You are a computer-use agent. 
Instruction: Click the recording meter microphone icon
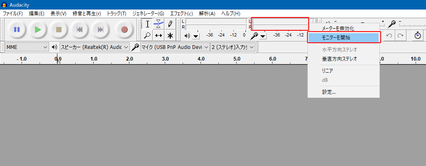click(x=254, y=36)
